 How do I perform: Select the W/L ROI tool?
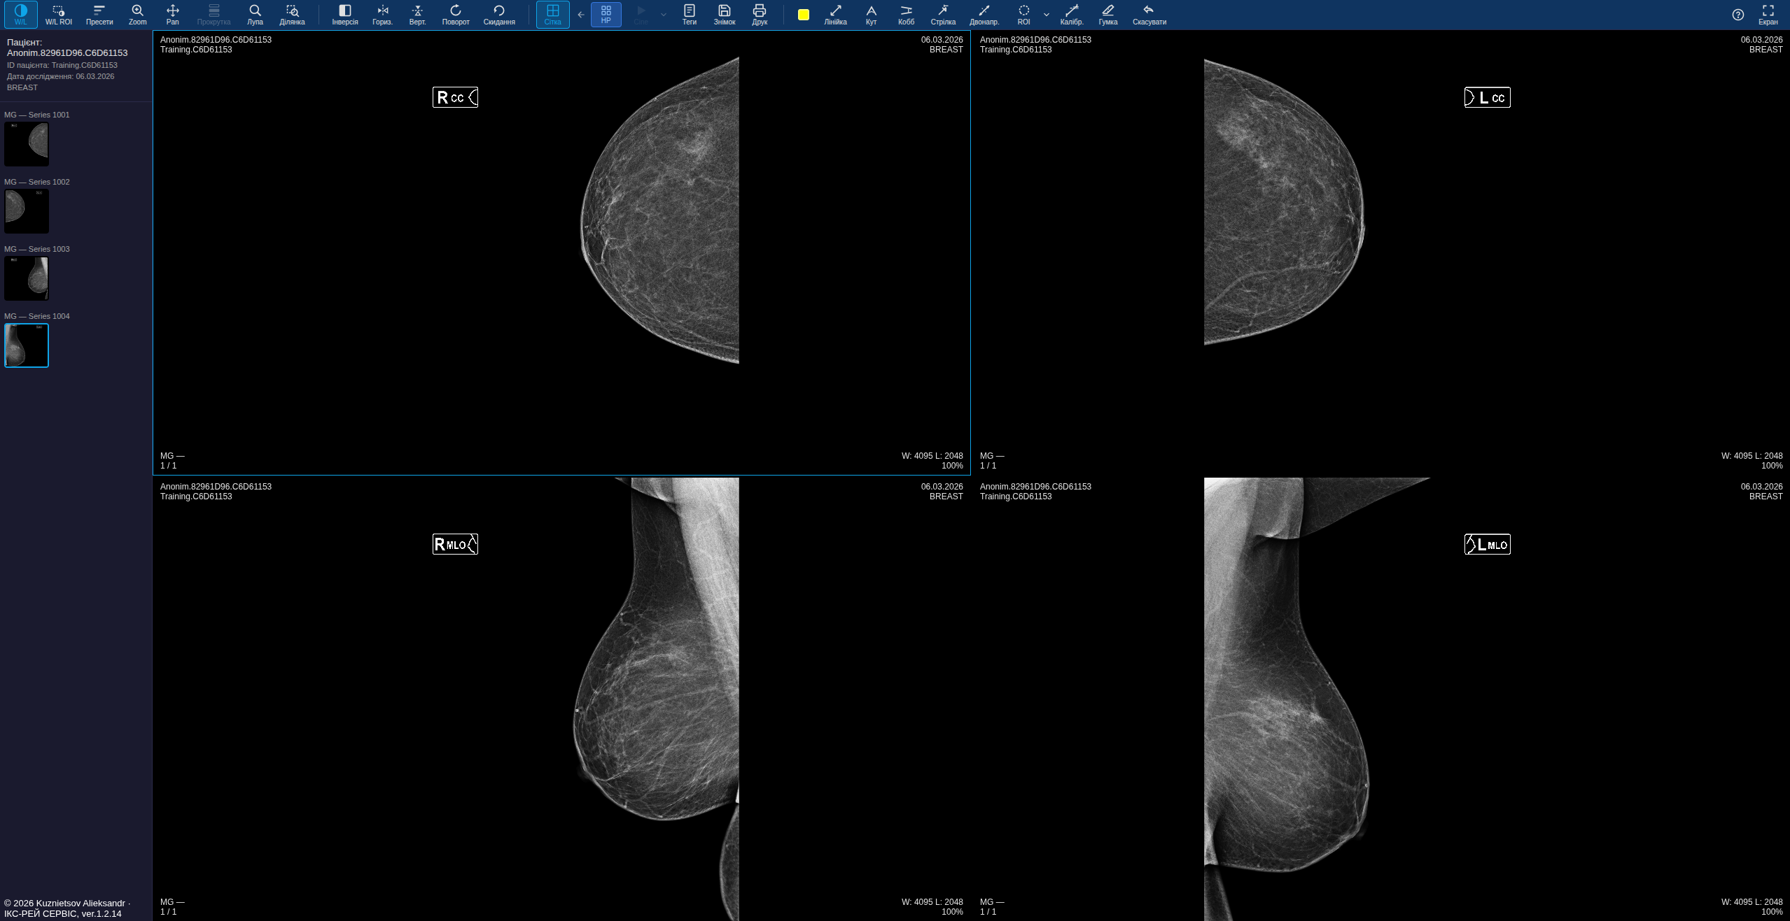coord(59,15)
